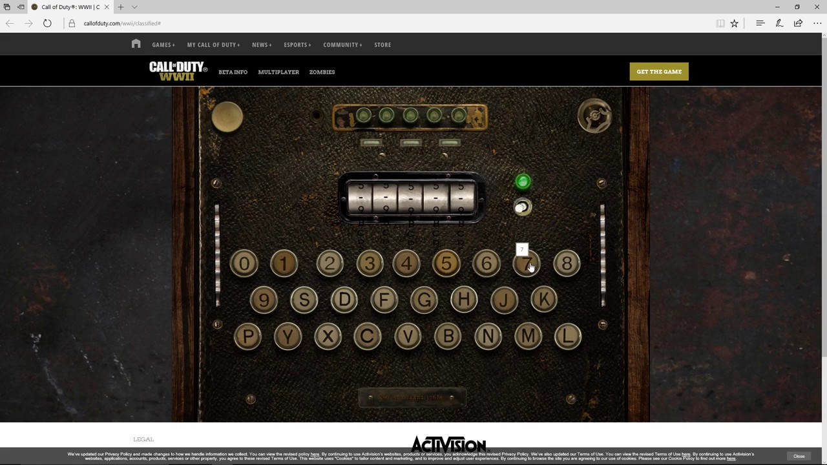
Task: Expand the MY CALL OF DUTY menu
Action: (x=213, y=45)
